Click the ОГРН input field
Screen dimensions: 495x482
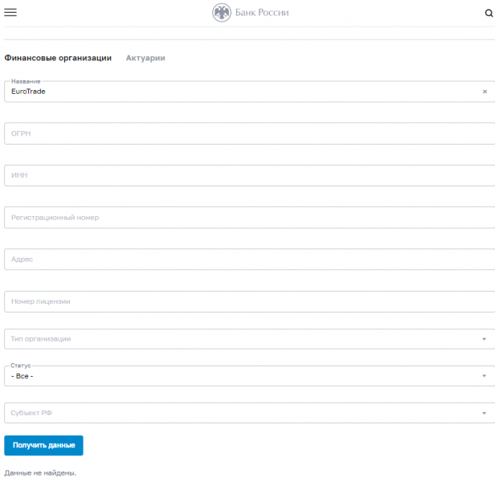click(249, 133)
